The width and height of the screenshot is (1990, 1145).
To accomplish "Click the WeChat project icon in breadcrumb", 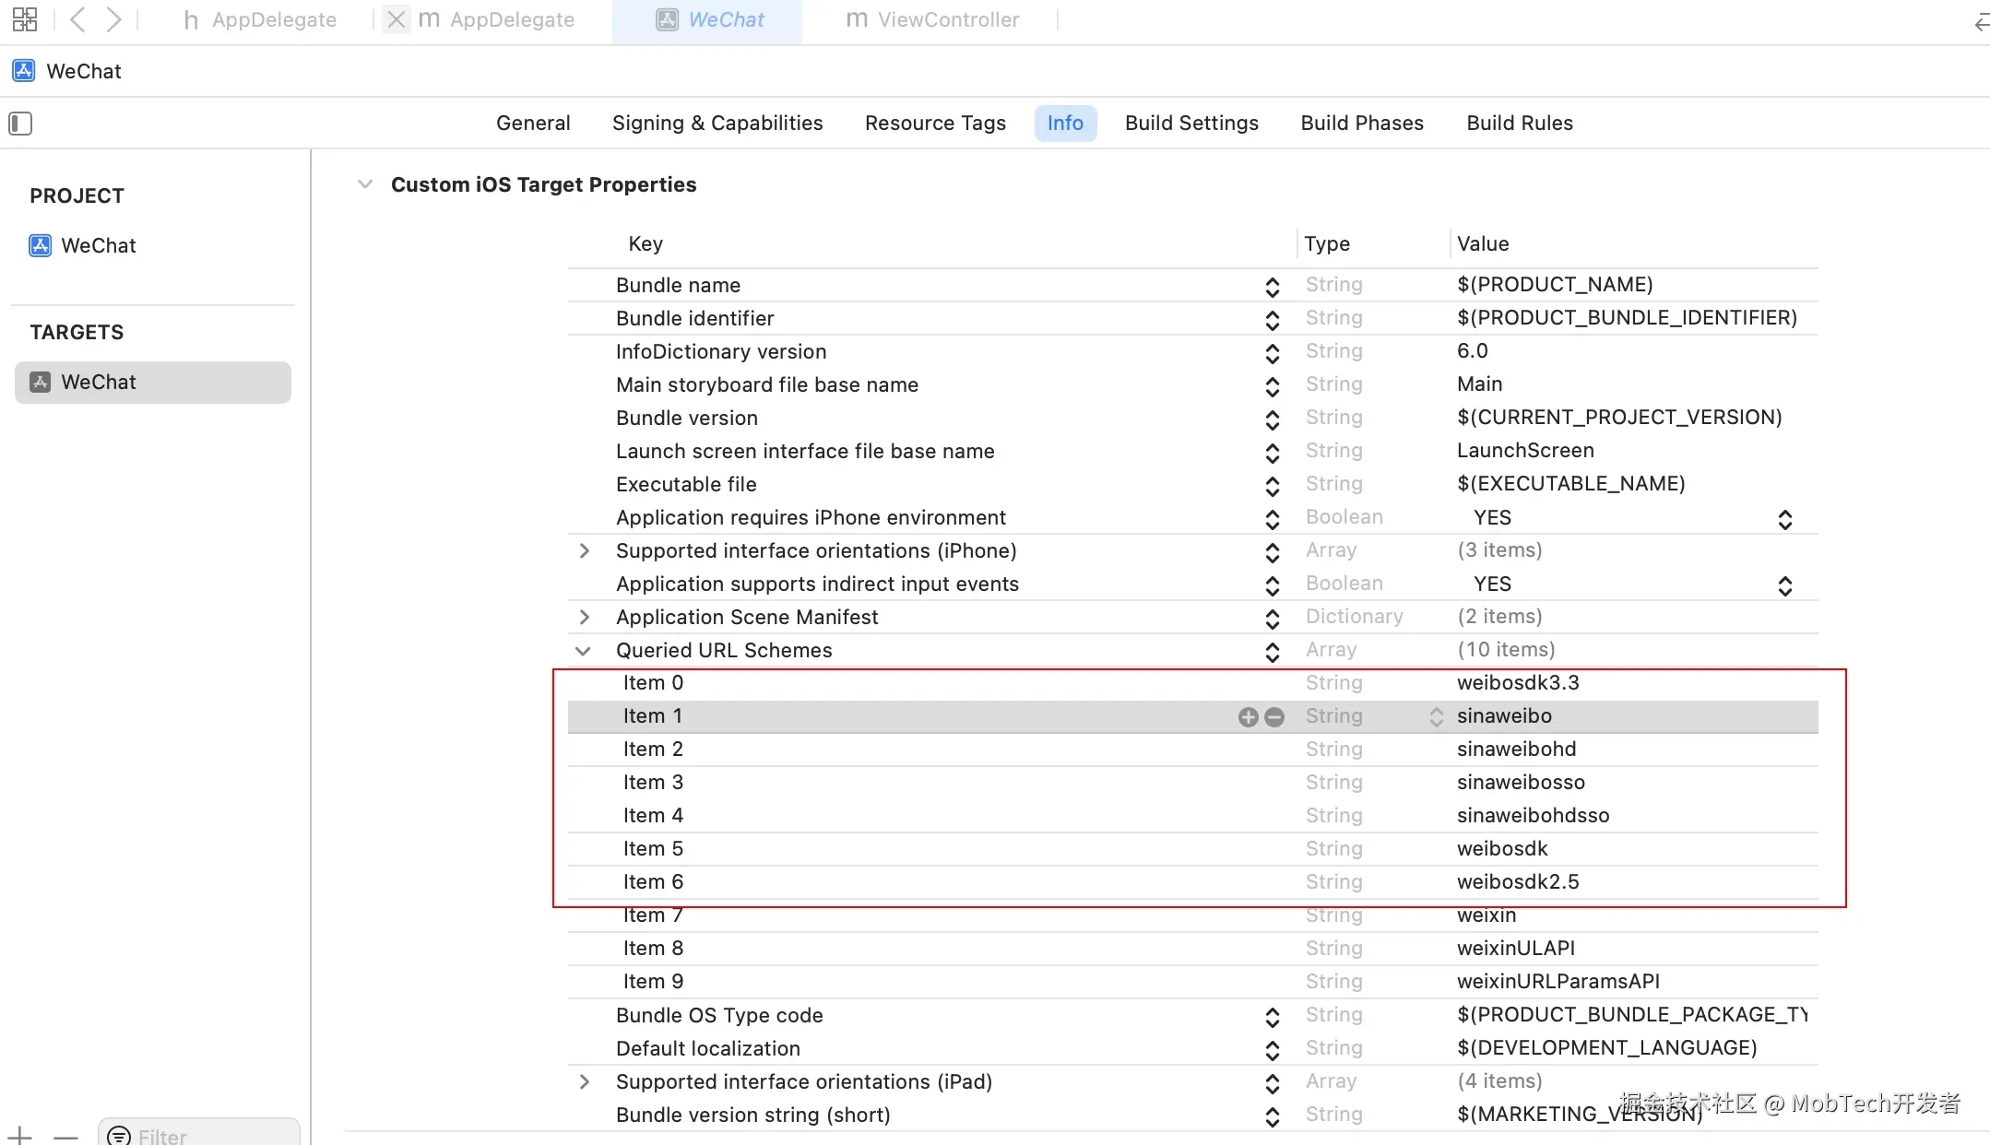I will (x=24, y=71).
